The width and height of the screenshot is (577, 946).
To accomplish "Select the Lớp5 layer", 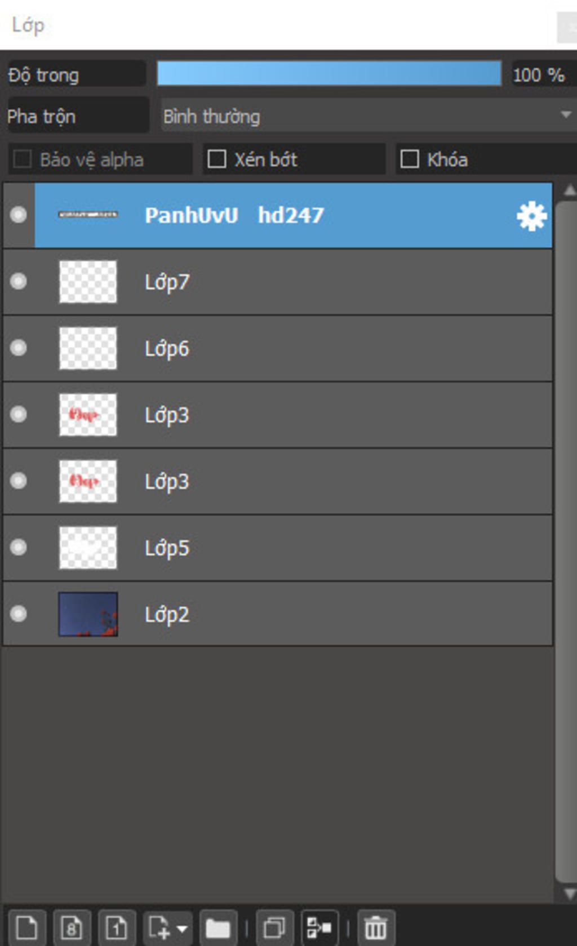I will [x=278, y=548].
